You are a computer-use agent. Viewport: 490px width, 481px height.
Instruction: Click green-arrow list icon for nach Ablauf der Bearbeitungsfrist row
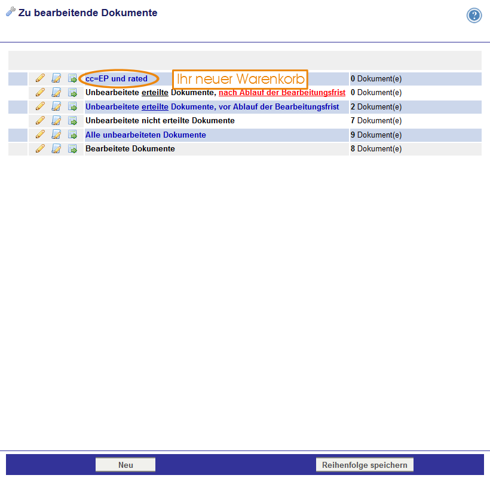(x=72, y=92)
